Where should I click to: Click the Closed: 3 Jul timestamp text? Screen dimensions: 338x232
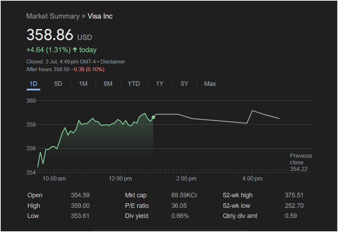[61, 62]
